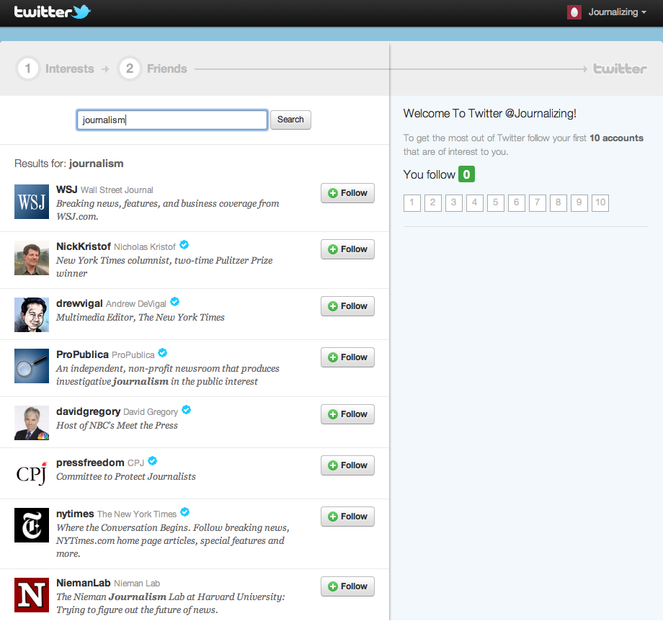Click the NiemanLab username link
Viewport: 663px width, 621px height.
click(84, 584)
